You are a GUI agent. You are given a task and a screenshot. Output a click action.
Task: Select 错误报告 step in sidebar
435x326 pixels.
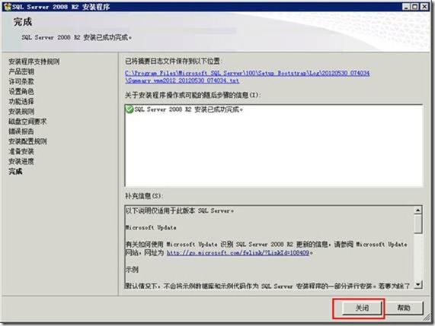pos(21,131)
